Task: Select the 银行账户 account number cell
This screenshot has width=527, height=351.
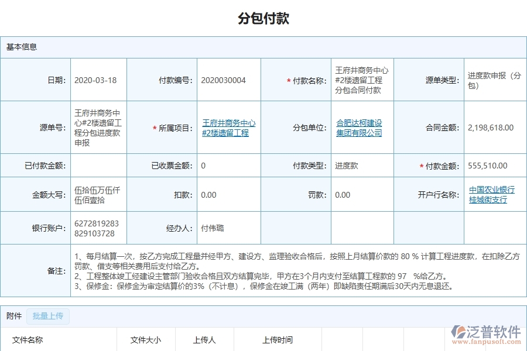Action: [97, 228]
